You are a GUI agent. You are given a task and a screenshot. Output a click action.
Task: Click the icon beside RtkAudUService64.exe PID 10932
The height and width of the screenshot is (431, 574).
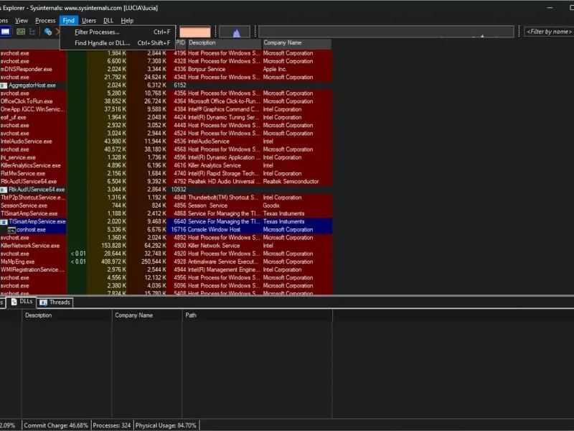pyautogui.click(x=4, y=190)
